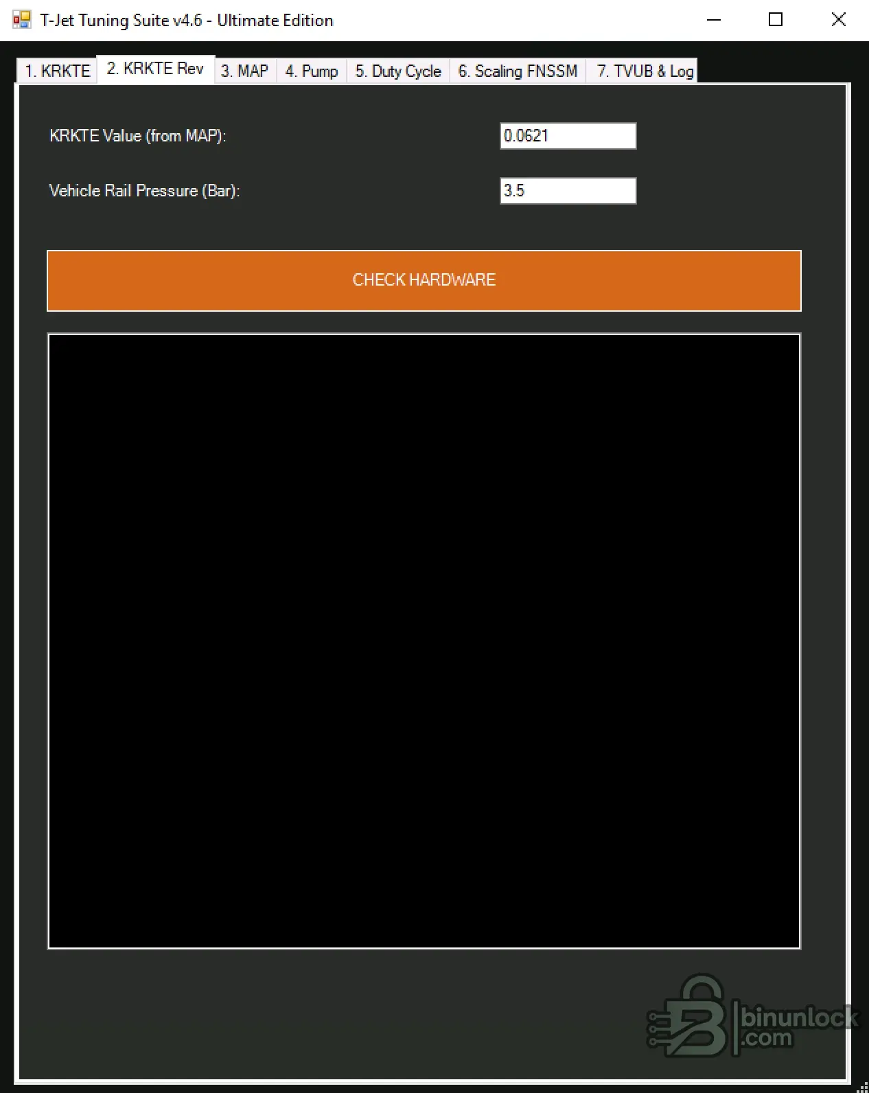Click the Vehicle Rail Pressure input box
This screenshot has width=869, height=1093.
[x=568, y=191]
